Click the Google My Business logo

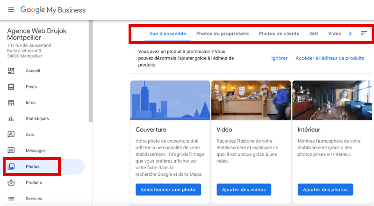53,10
